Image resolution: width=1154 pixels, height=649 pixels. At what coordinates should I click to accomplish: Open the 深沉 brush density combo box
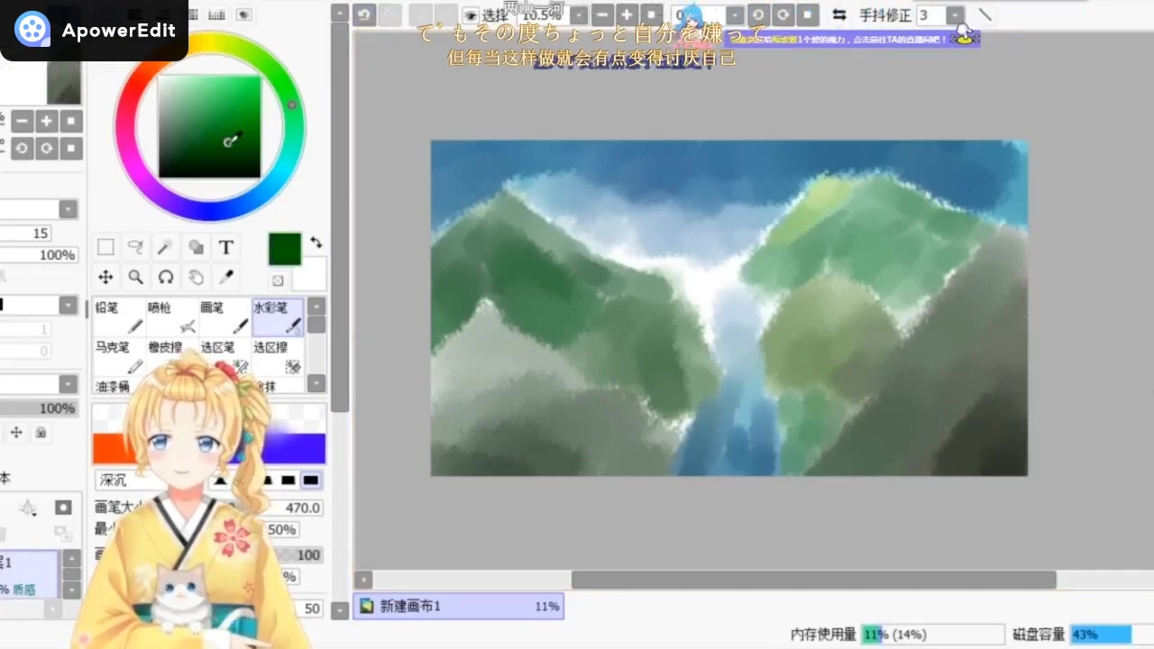click(x=150, y=480)
